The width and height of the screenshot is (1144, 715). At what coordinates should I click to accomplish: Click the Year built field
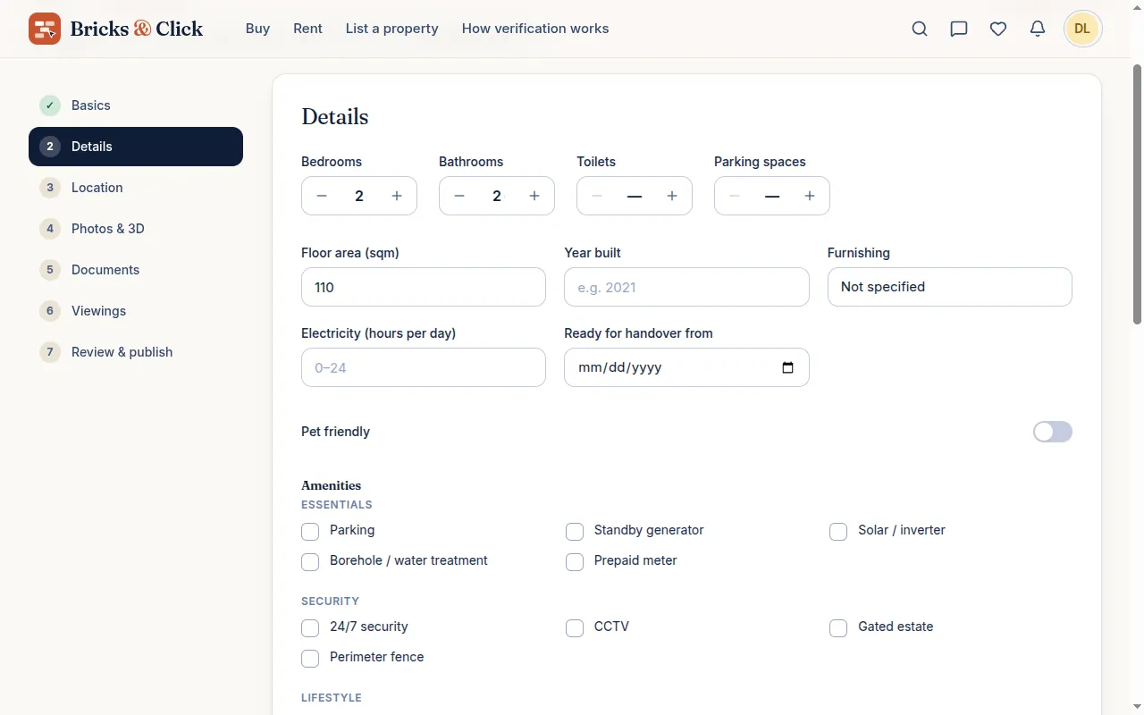click(x=686, y=287)
